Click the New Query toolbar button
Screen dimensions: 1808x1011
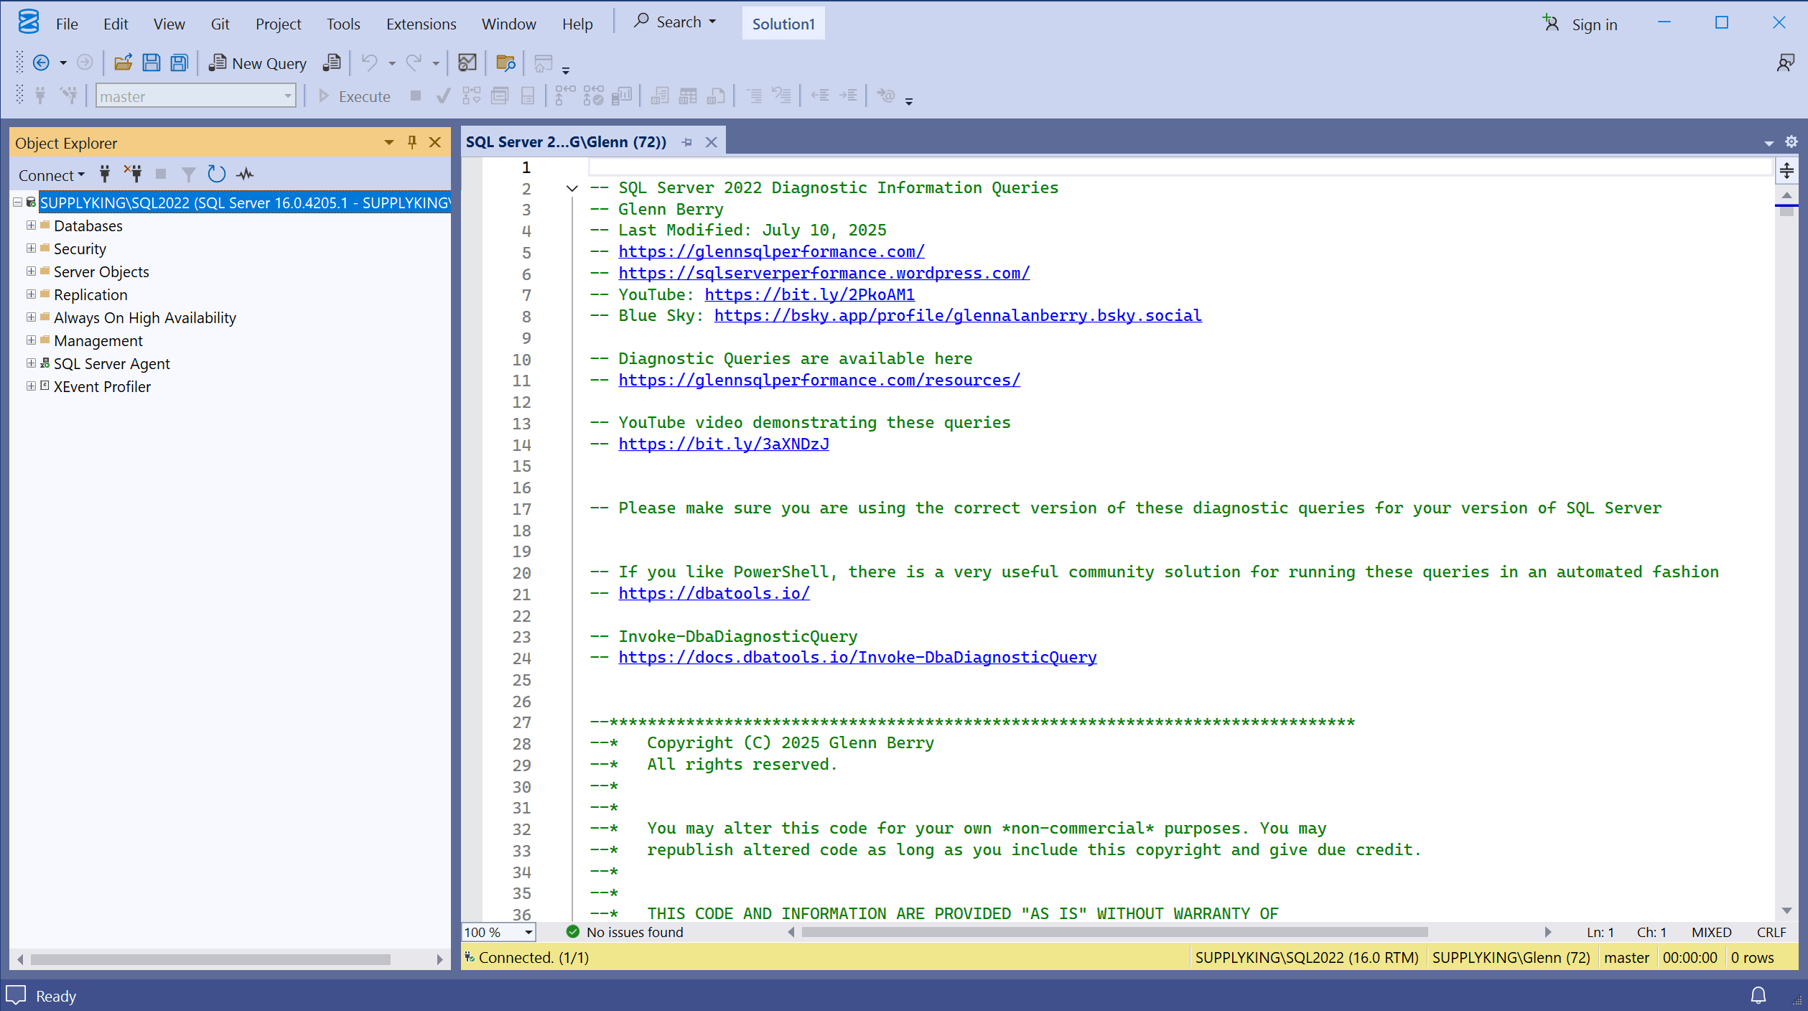(x=258, y=63)
